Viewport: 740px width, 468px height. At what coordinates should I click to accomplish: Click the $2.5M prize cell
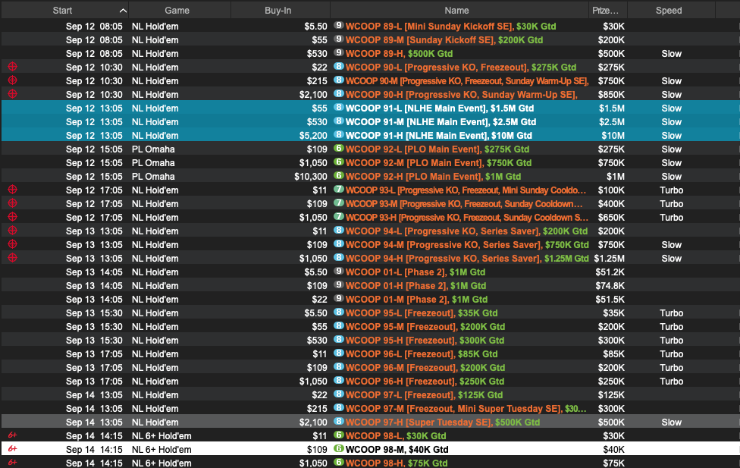611,122
